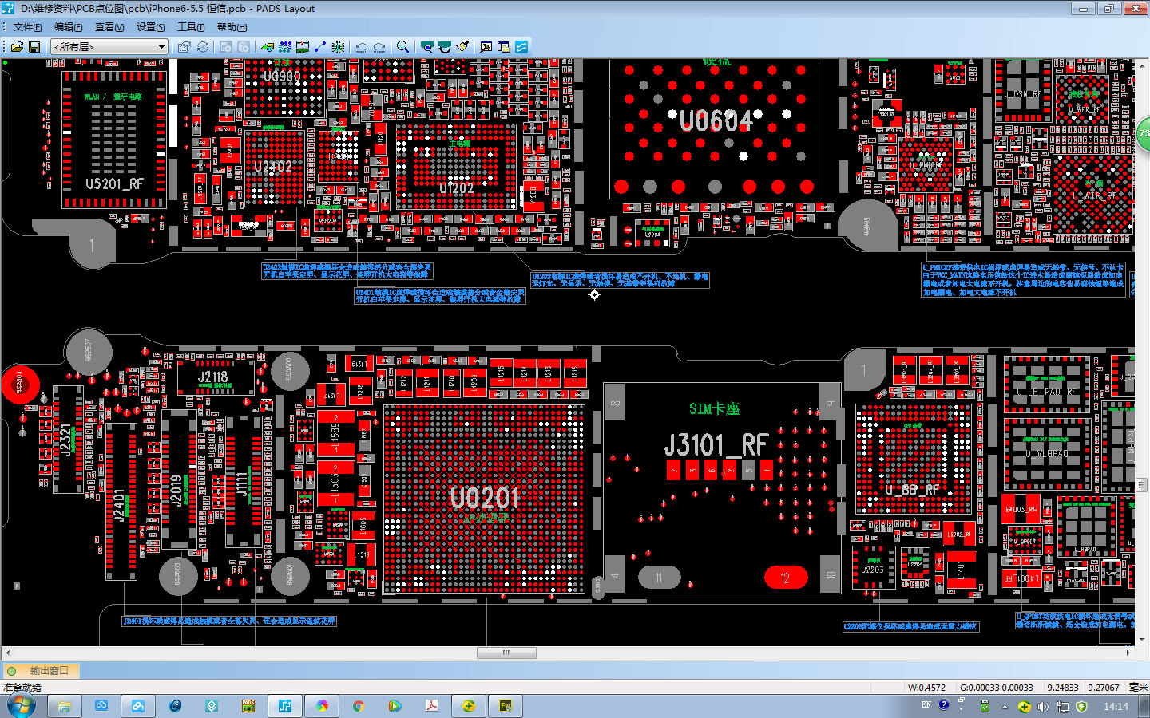The image size is (1150, 718).
Task: Open the ECO toolbar icon
Action: 320,47
